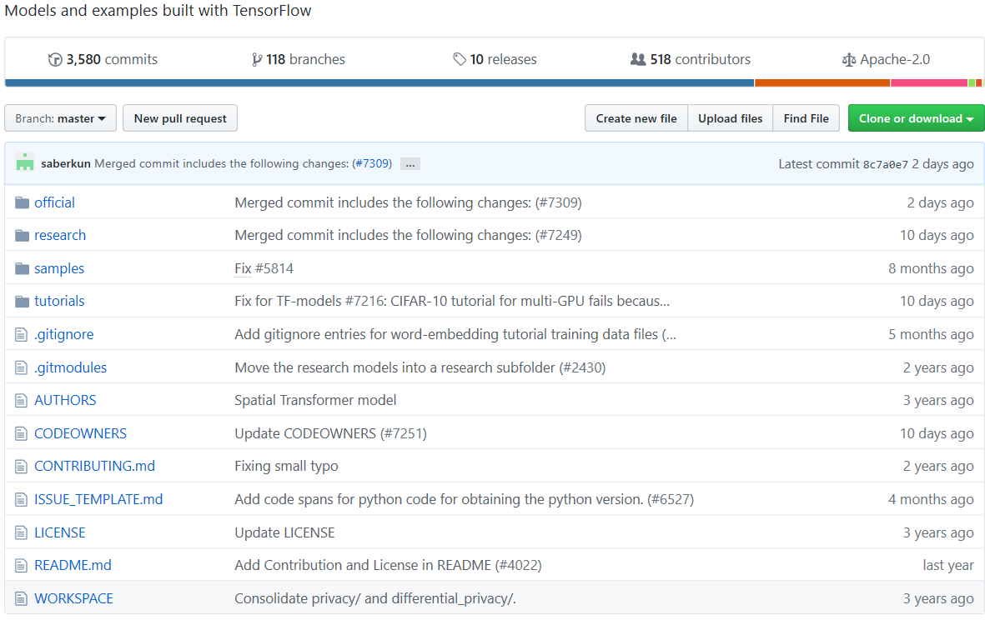This screenshot has width=985, height=620.
Task: Click the file icon beside .gitmodules
Action: [22, 367]
